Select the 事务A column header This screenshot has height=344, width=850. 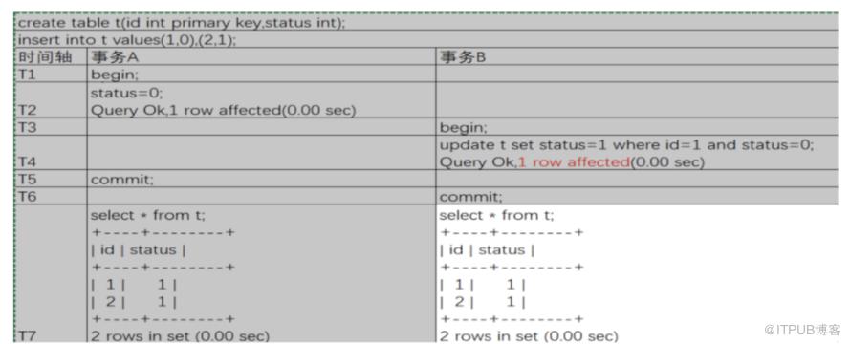(x=261, y=57)
